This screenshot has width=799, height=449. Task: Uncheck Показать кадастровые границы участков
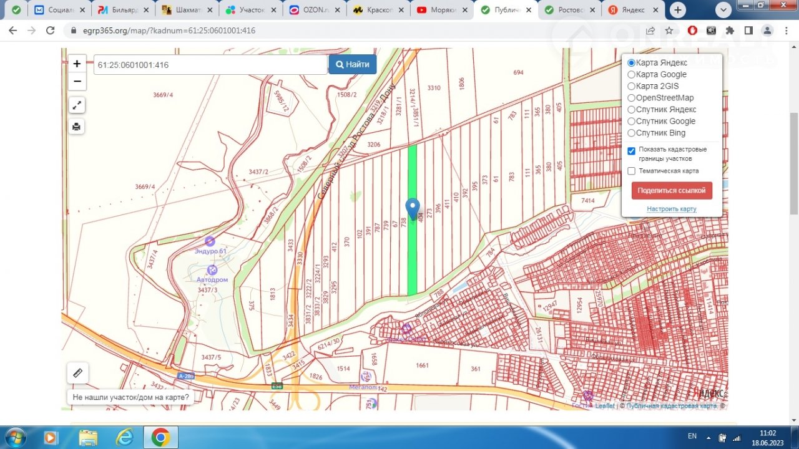pyautogui.click(x=632, y=151)
